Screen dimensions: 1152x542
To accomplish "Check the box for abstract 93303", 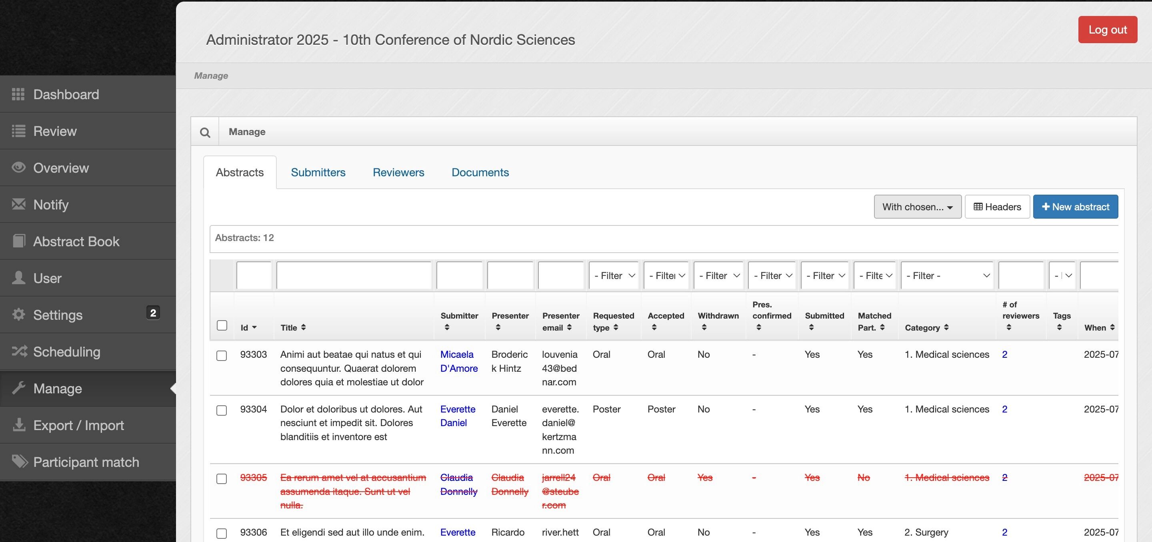I will pyautogui.click(x=221, y=356).
